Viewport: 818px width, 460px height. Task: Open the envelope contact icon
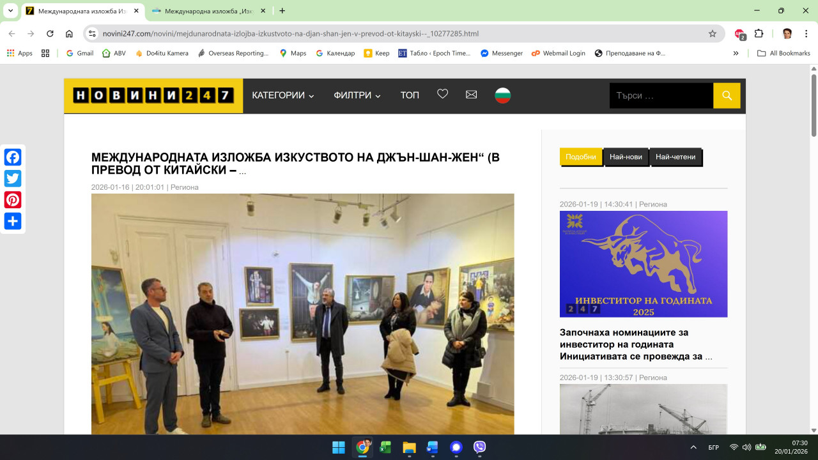tap(471, 95)
